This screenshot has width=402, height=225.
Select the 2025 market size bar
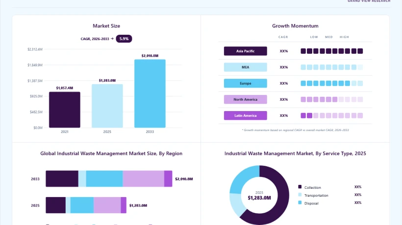(x=107, y=106)
